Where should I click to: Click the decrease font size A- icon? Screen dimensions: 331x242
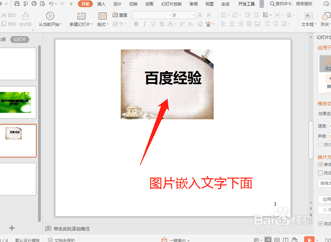coord(209,15)
